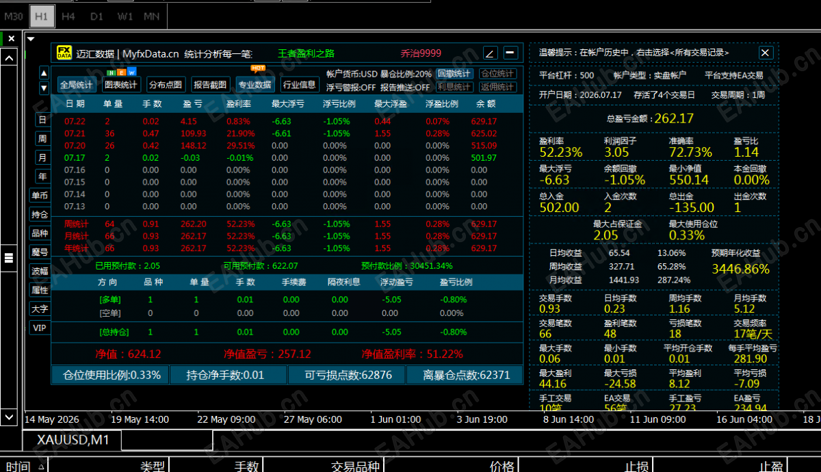
Task: Click the 07.20 date row
Action: click(x=287, y=146)
